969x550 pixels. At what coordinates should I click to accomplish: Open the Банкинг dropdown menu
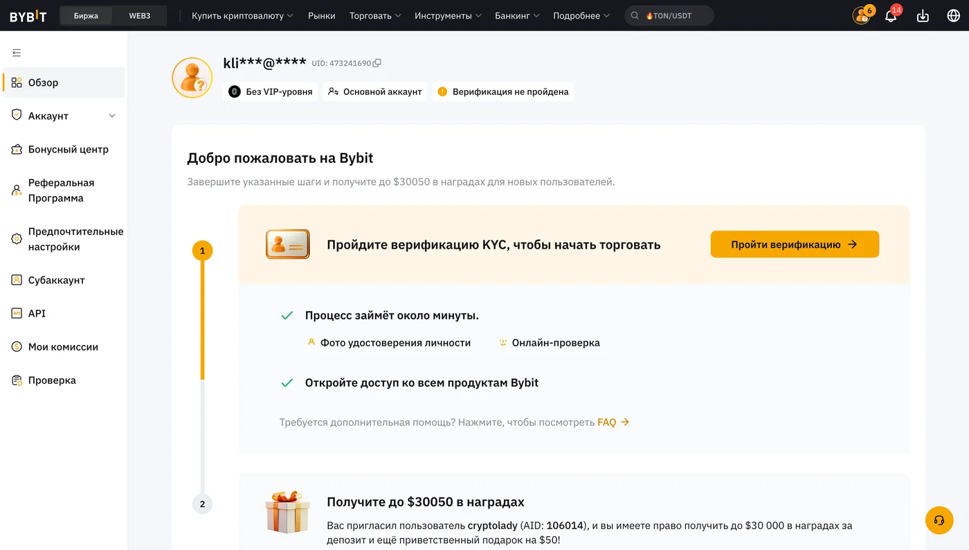[517, 16]
